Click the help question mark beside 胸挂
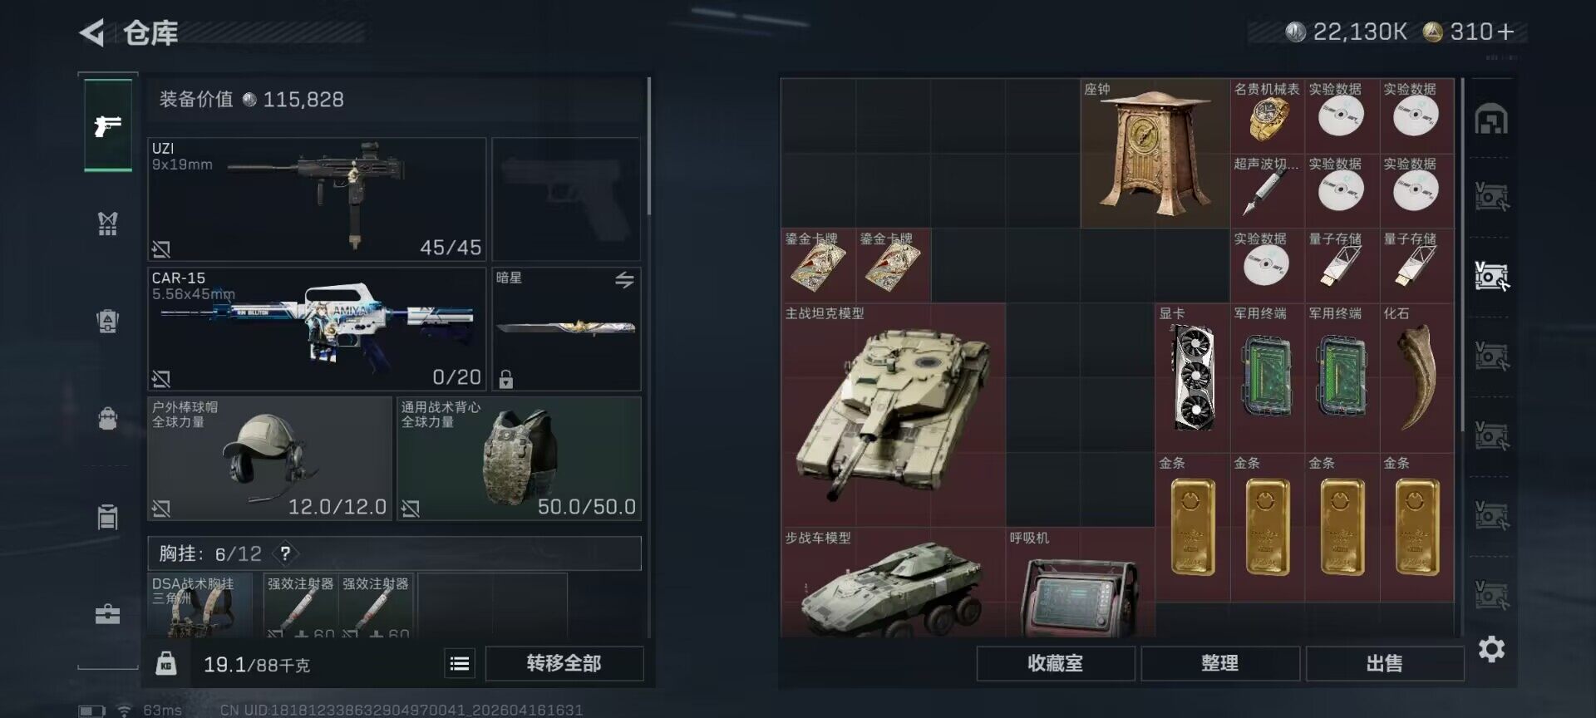 (x=285, y=553)
